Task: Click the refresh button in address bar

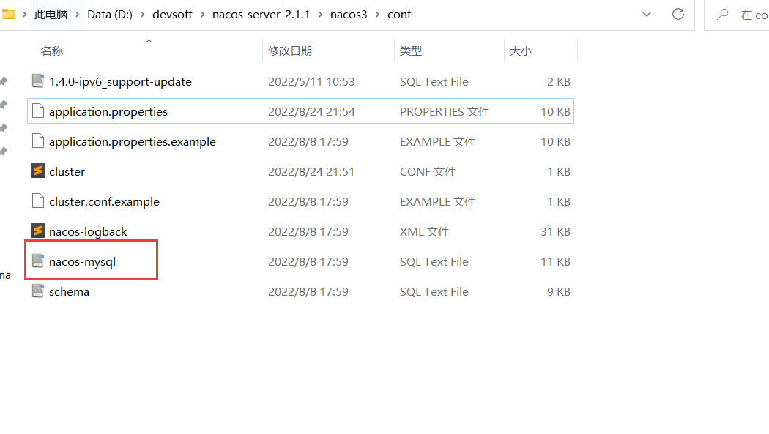Action: tap(678, 14)
